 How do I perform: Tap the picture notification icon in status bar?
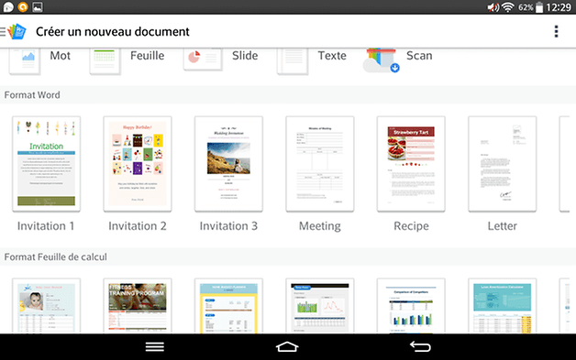tap(38, 7)
